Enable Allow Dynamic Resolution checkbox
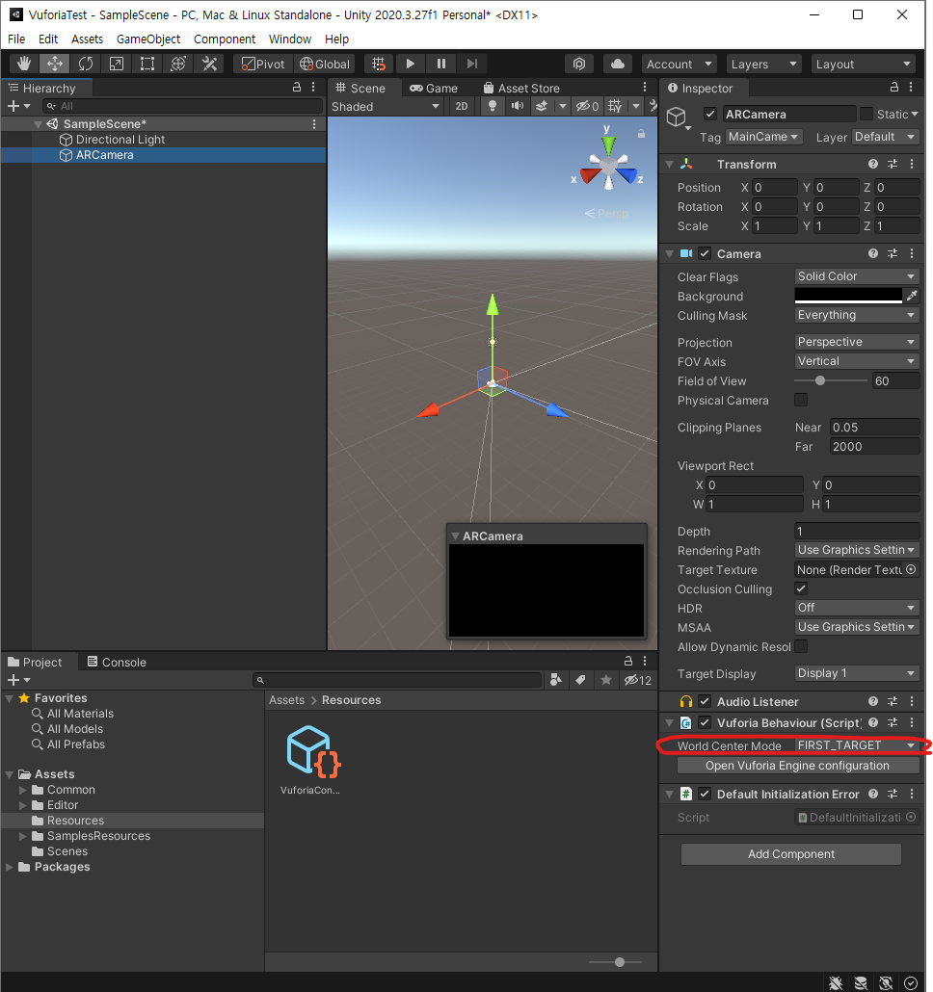The image size is (933, 992). [x=801, y=646]
